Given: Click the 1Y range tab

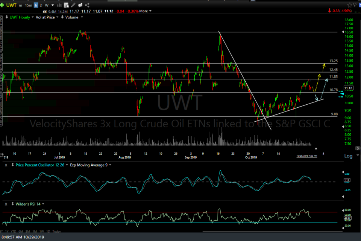Looking at the screenshot, I should tap(7, 231).
